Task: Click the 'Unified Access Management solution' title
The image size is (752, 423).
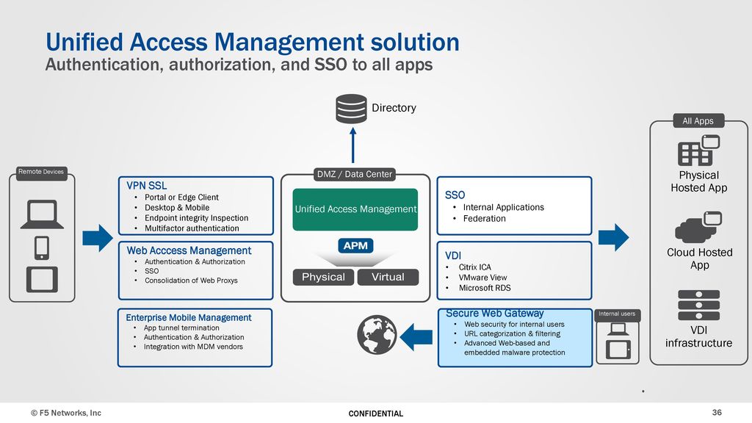Action: [x=253, y=42]
